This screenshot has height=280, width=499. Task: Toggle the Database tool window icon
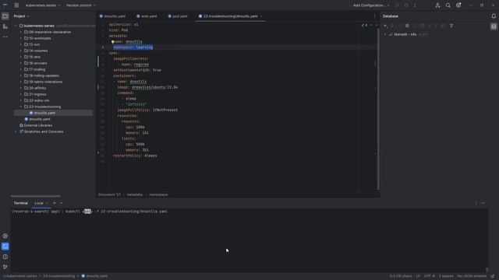[494, 26]
